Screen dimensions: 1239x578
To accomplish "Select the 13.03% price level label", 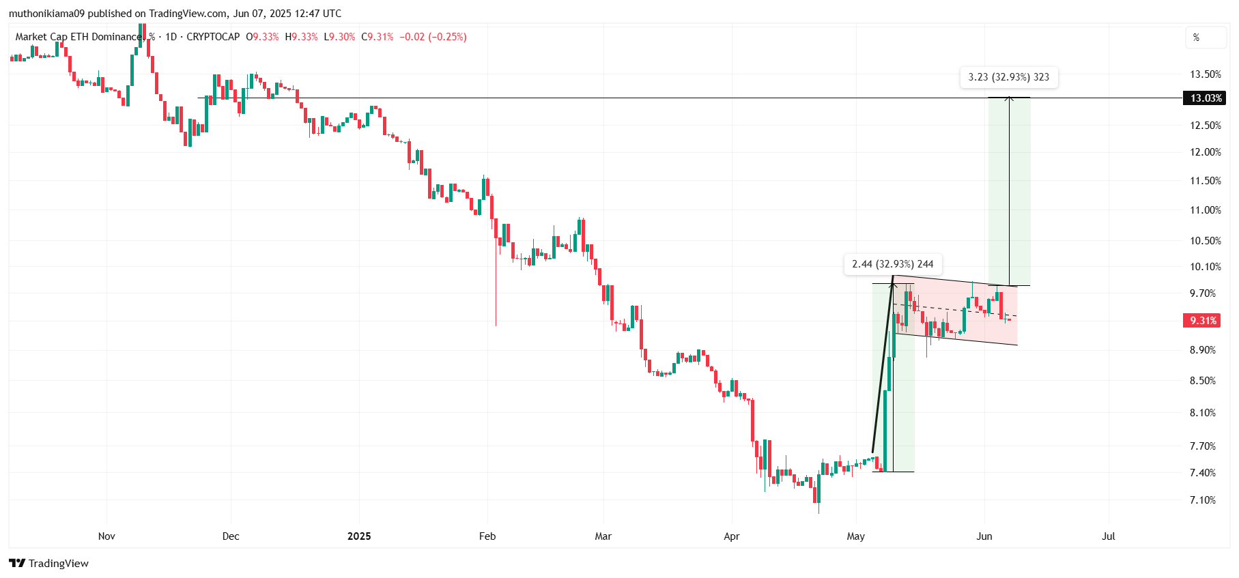I will (1204, 98).
